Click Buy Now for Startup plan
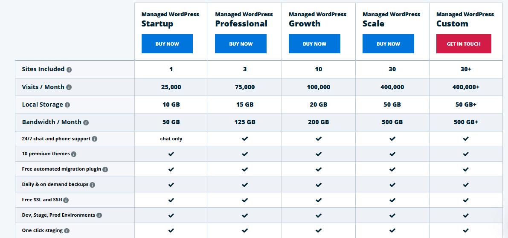 tap(167, 44)
